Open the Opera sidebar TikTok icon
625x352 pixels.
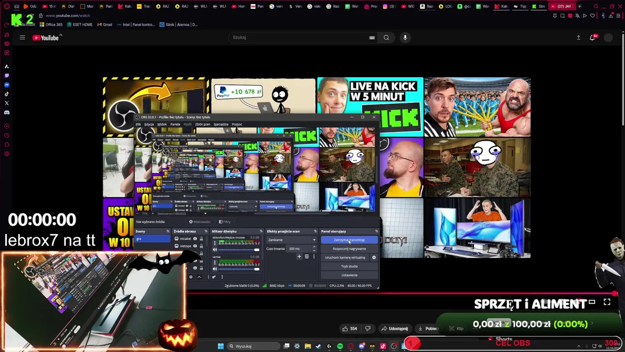click(6, 94)
